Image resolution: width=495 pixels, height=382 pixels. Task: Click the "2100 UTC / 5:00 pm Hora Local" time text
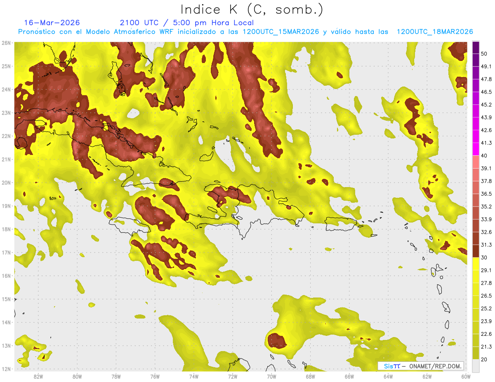point(187,23)
